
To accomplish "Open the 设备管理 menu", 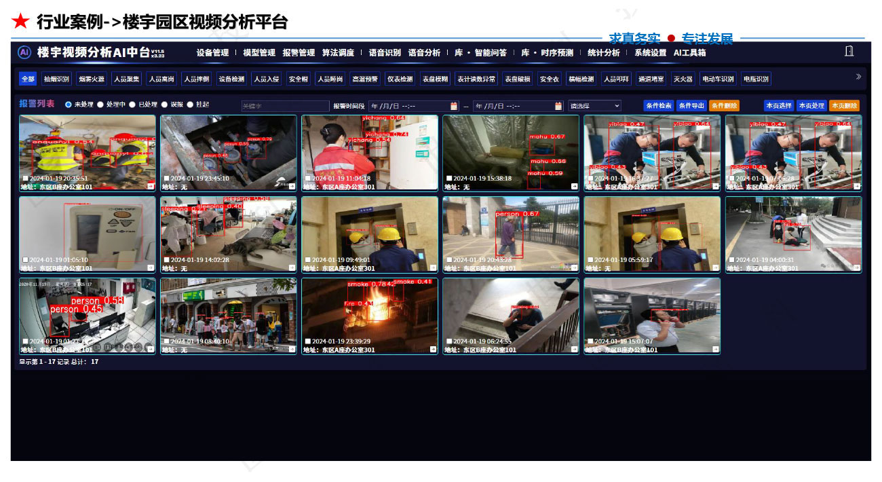I will tap(212, 53).
